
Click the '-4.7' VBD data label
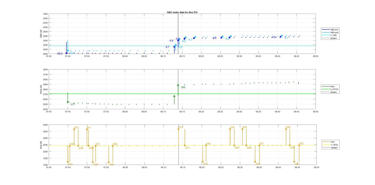coord(190,40)
